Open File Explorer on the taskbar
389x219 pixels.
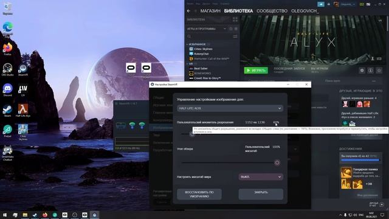(x=25, y=215)
